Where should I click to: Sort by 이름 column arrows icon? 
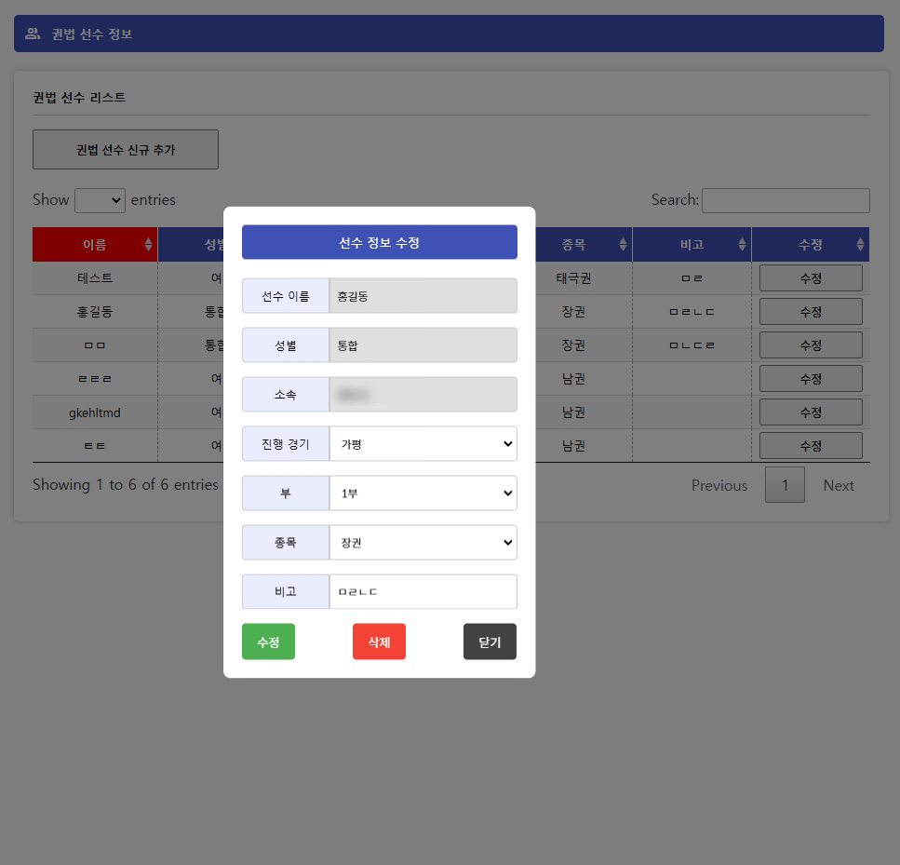[x=148, y=245]
